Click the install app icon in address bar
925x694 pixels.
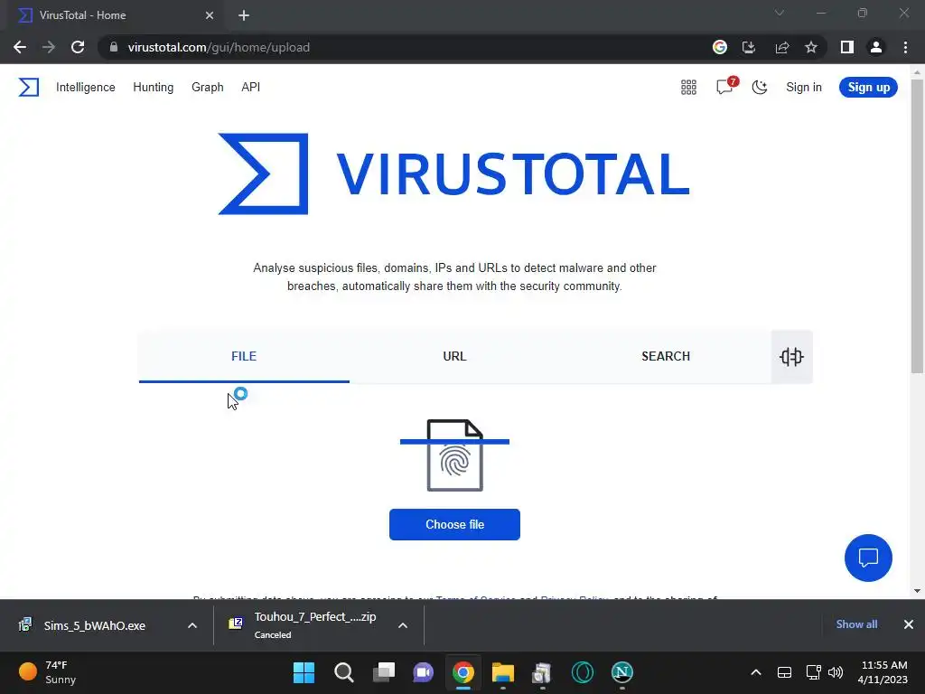point(749,47)
